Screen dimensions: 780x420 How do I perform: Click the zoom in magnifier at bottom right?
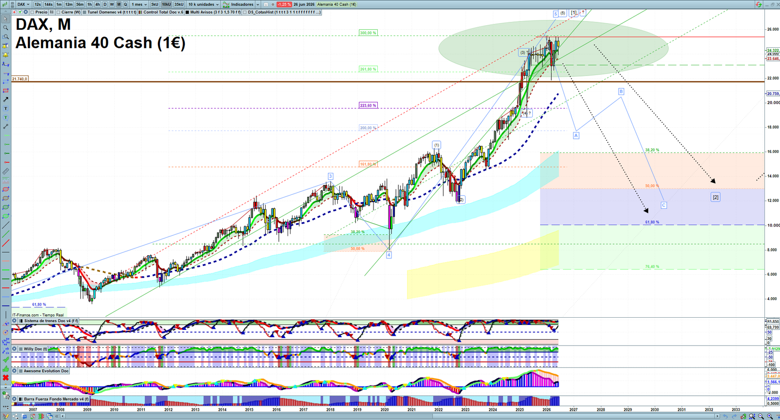(770, 416)
